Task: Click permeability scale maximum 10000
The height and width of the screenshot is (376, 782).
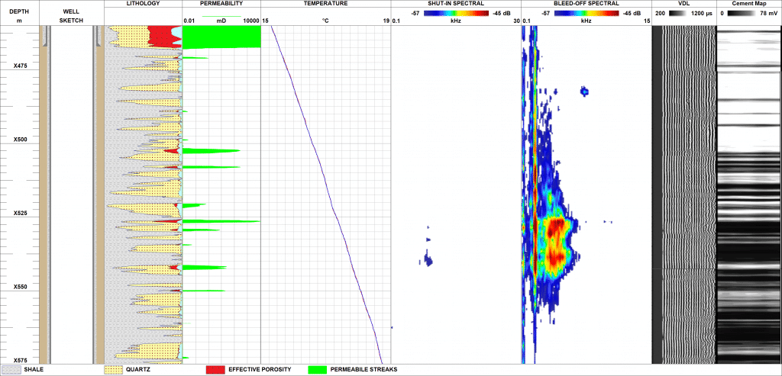Action: click(x=250, y=21)
